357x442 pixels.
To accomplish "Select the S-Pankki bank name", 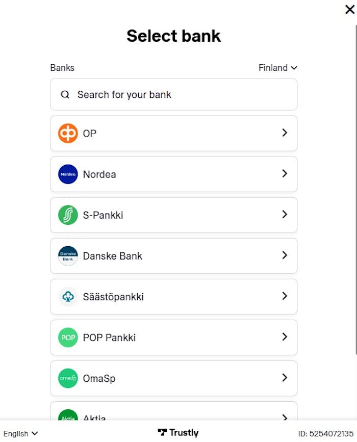I will click(103, 215).
